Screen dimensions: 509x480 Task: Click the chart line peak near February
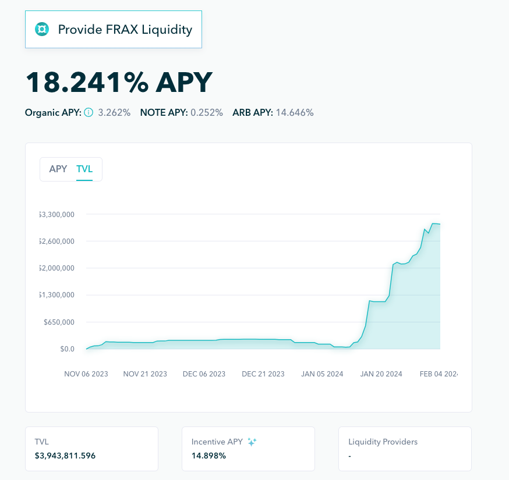[x=433, y=223]
